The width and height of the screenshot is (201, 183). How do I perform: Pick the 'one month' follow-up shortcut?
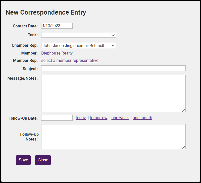(142, 118)
